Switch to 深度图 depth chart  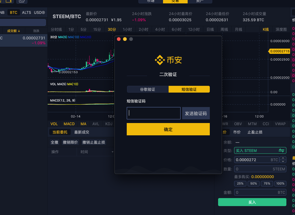[281, 30]
